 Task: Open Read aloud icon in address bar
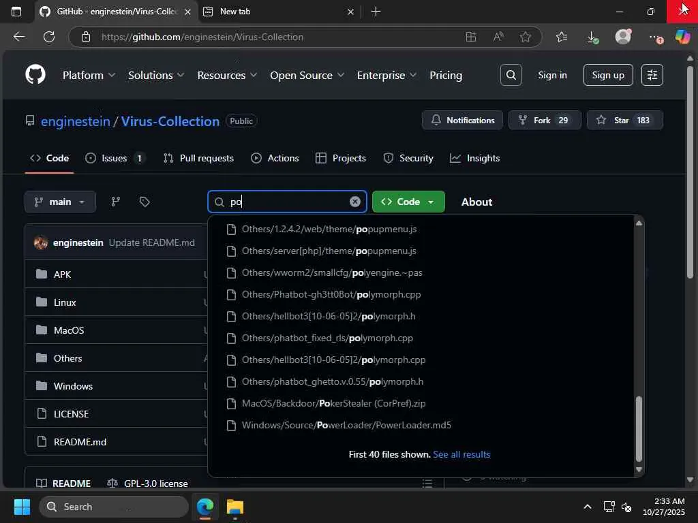[x=498, y=37]
